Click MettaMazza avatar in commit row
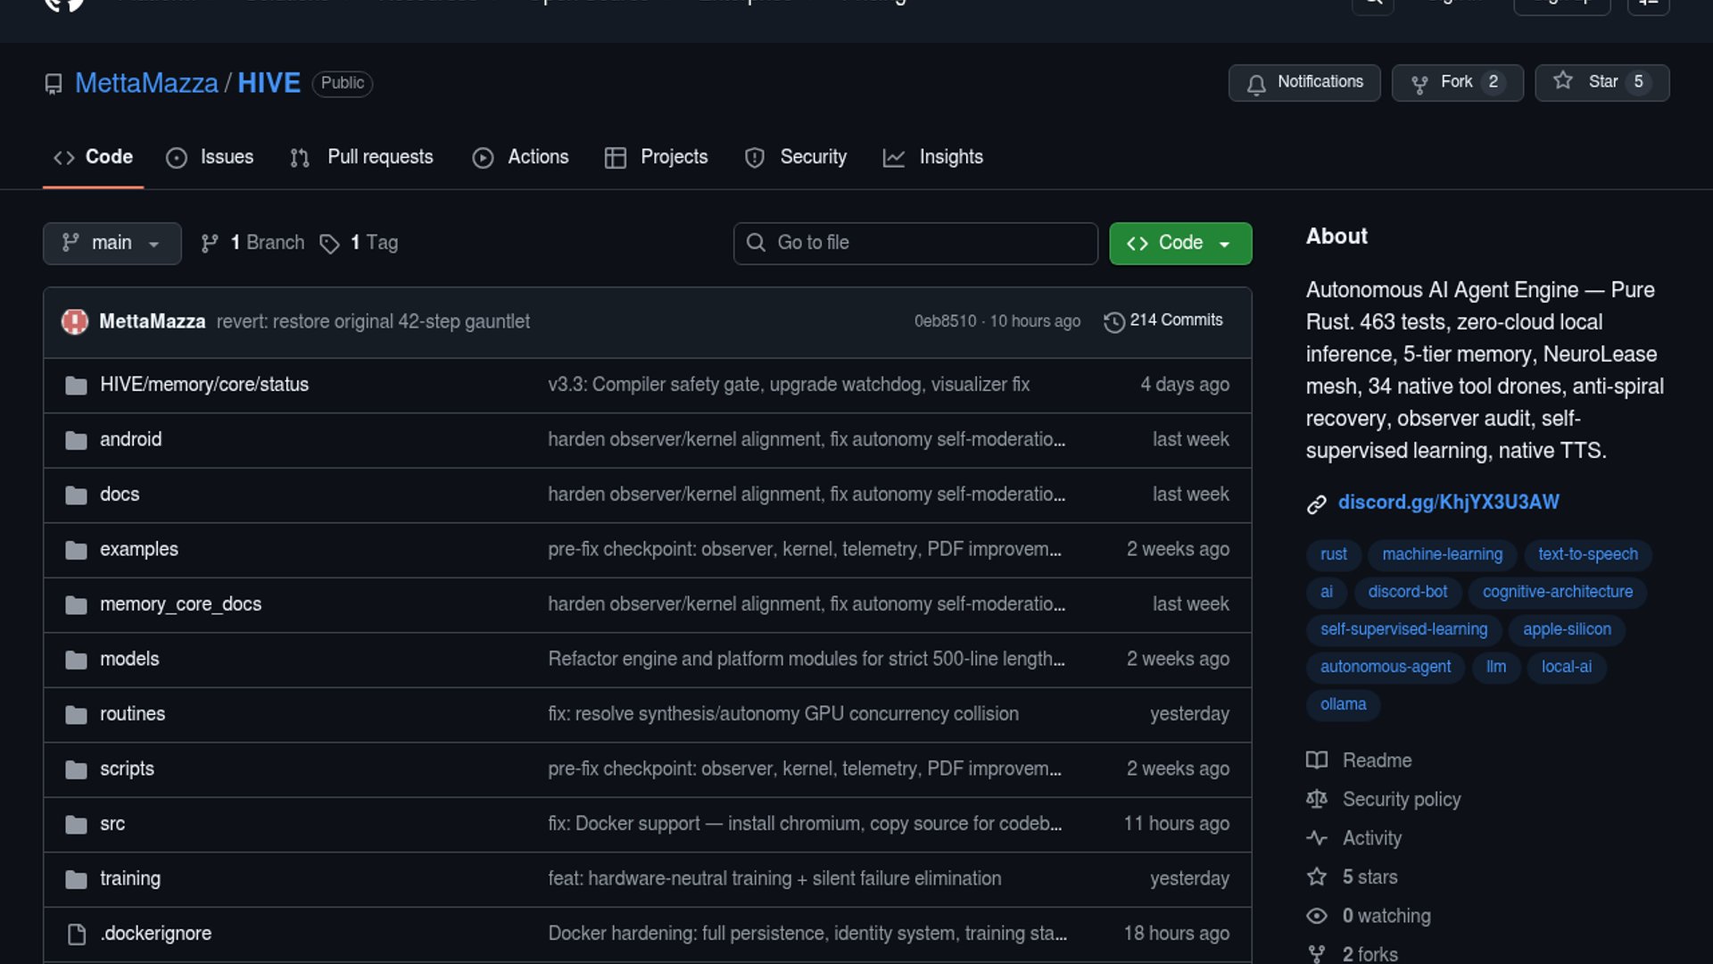This screenshot has width=1713, height=964. coord(74,321)
